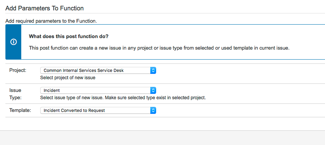Click the "Issue Type:" field label

tap(15, 94)
